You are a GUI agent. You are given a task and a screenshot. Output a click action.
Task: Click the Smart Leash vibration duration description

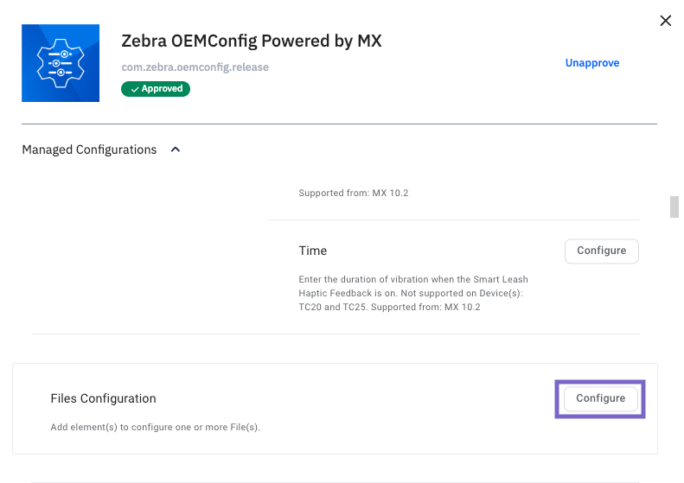(412, 293)
